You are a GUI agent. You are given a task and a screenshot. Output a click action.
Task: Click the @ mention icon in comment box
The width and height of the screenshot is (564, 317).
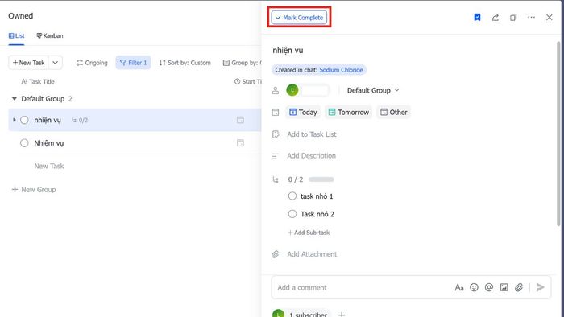coord(489,287)
